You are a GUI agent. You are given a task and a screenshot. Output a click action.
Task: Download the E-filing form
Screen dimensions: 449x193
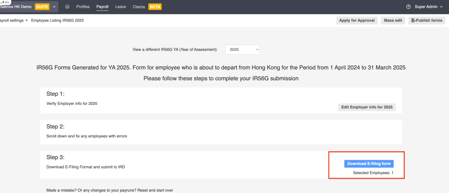368,164
